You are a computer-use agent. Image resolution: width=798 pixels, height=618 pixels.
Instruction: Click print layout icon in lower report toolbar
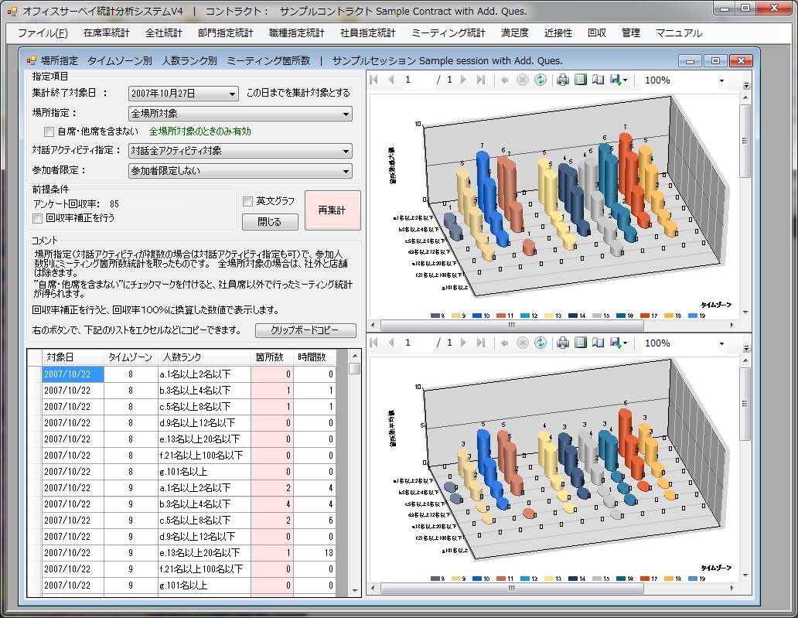click(581, 343)
